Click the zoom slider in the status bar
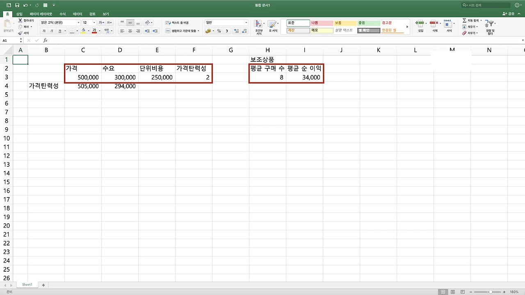 (x=487, y=292)
